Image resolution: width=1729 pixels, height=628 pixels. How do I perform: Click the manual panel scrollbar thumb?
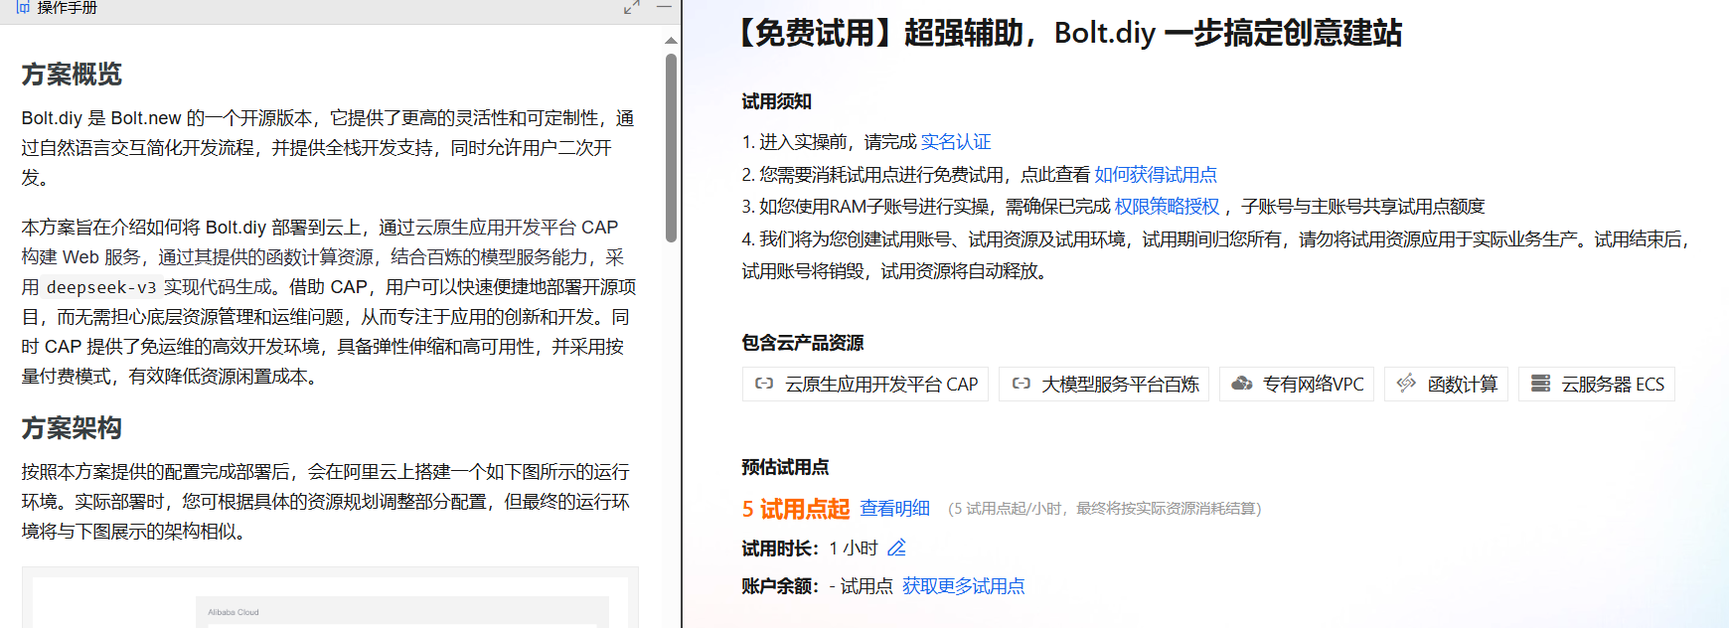672,147
